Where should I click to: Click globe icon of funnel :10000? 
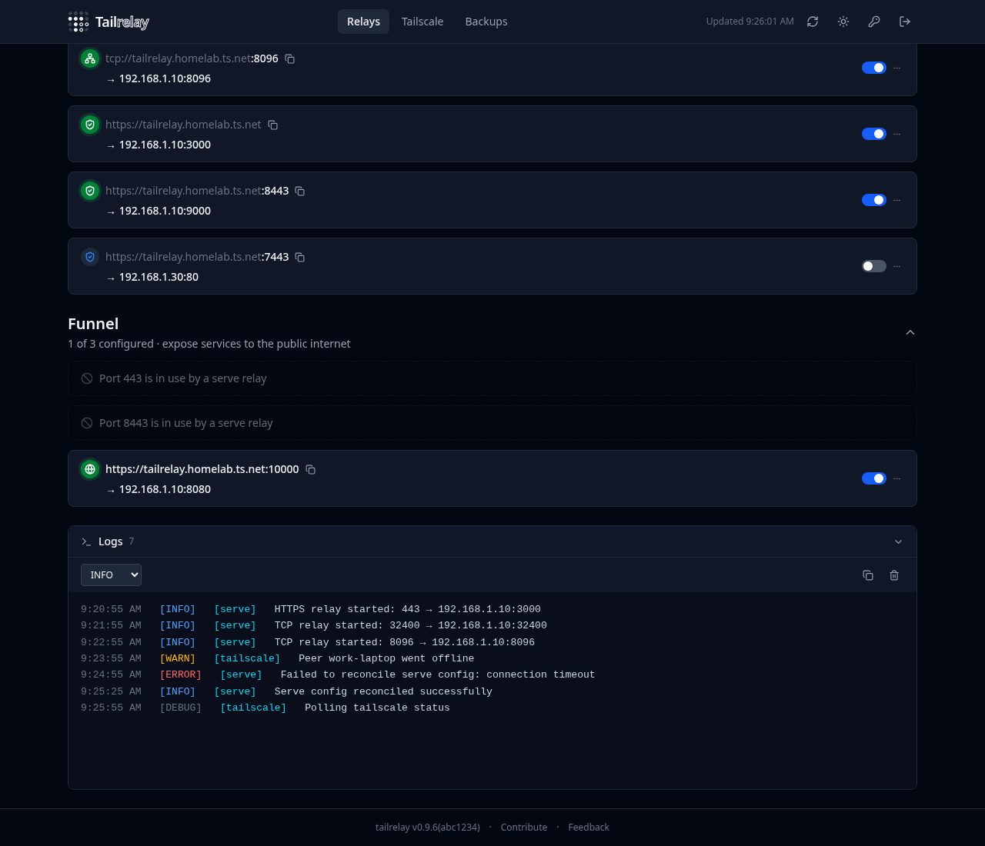click(90, 469)
